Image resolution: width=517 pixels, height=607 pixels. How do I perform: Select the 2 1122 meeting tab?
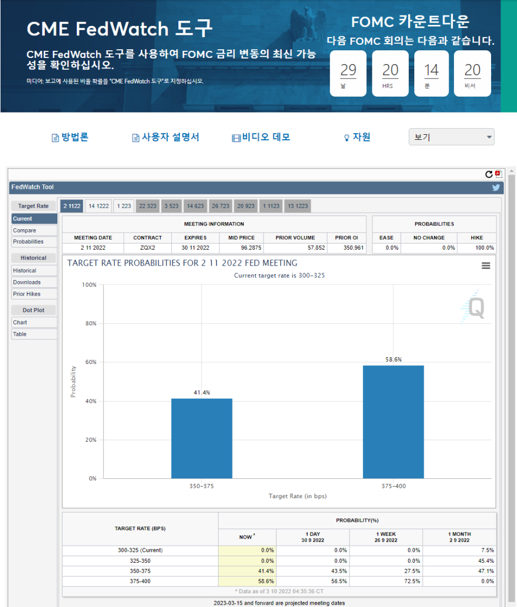pos(72,206)
